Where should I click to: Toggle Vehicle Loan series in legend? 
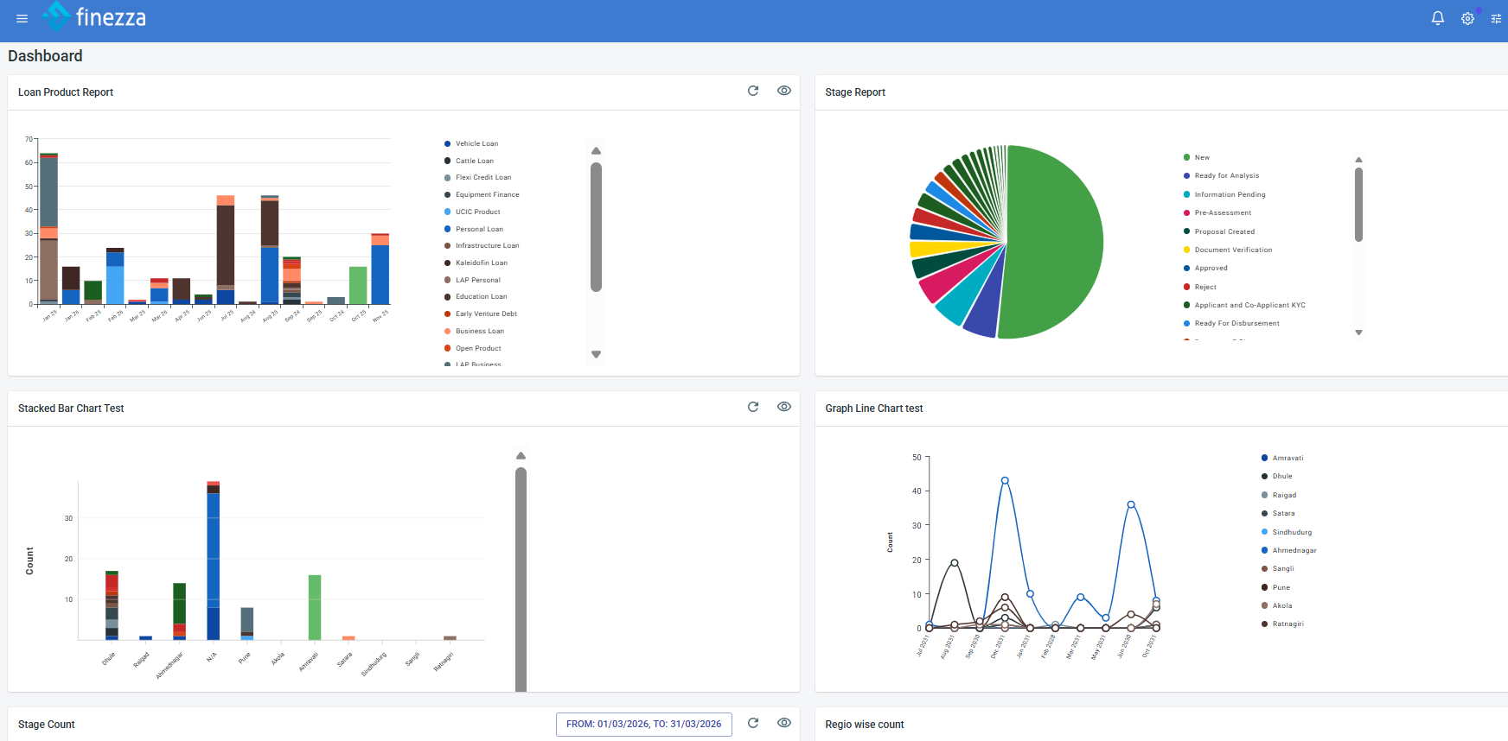tap(471, 143)
